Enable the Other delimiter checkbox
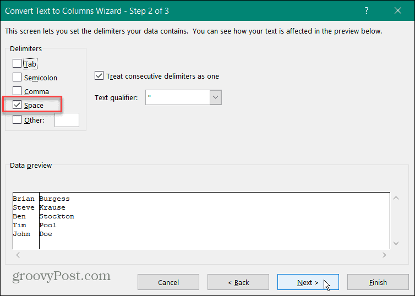The width and height of the screenshot is (415, 296). (17, 119)
